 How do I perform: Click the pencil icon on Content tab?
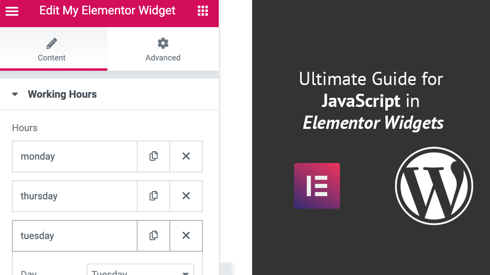click(52, 43)
